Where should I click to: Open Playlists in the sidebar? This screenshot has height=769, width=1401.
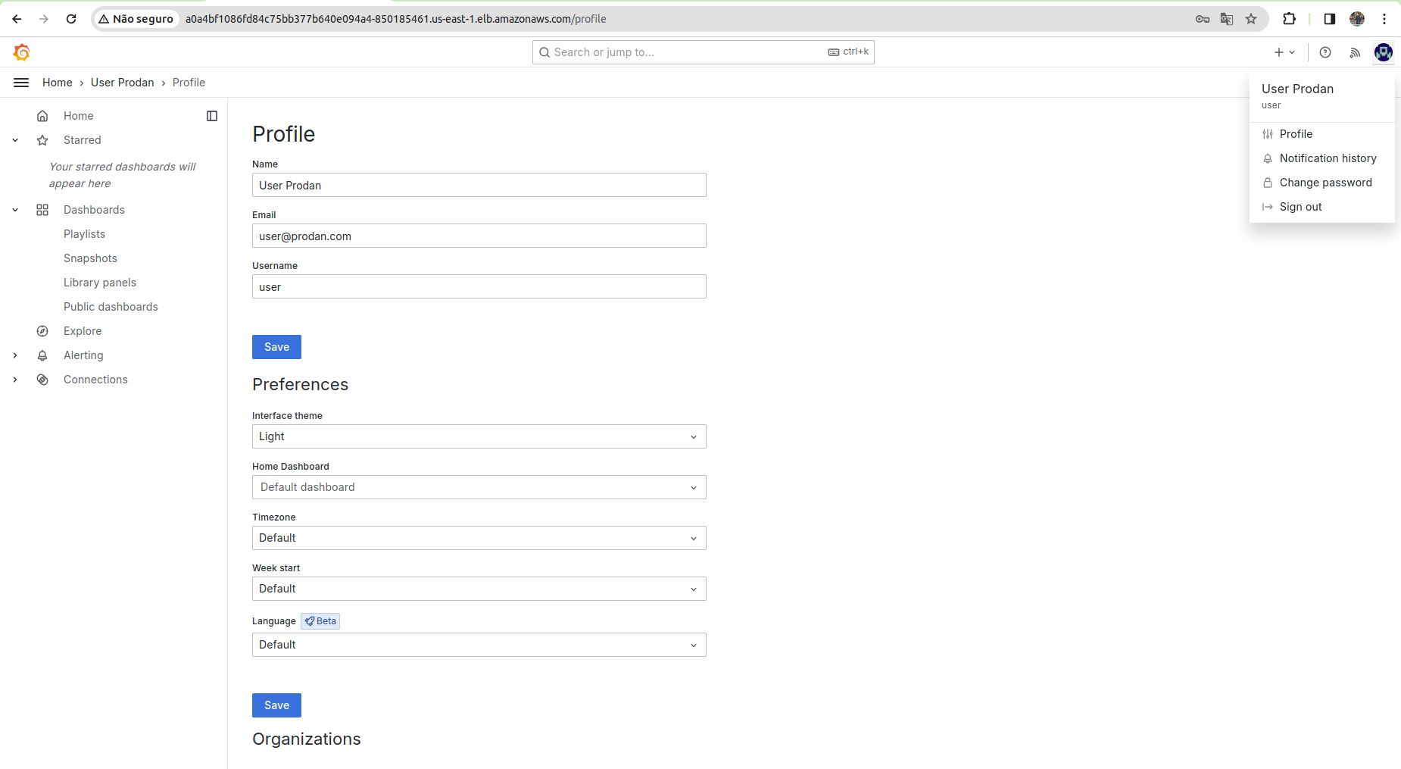(84, 234)
